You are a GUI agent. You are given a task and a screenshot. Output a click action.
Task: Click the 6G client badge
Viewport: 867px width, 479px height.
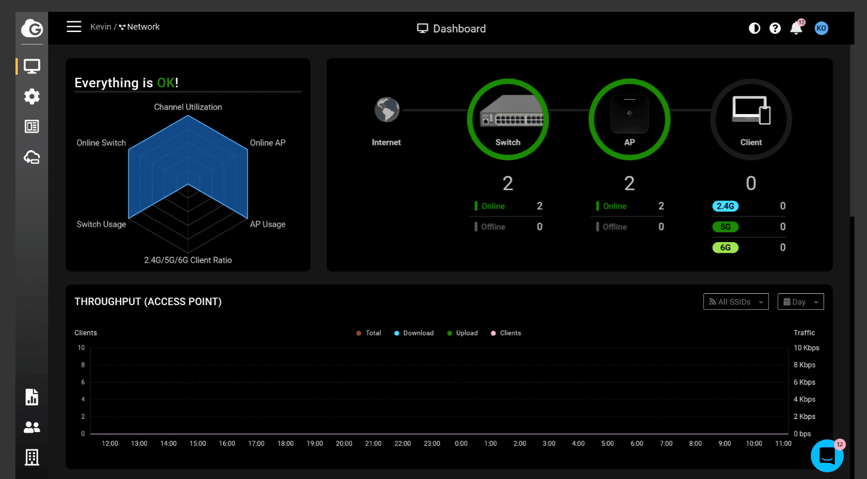726,248
